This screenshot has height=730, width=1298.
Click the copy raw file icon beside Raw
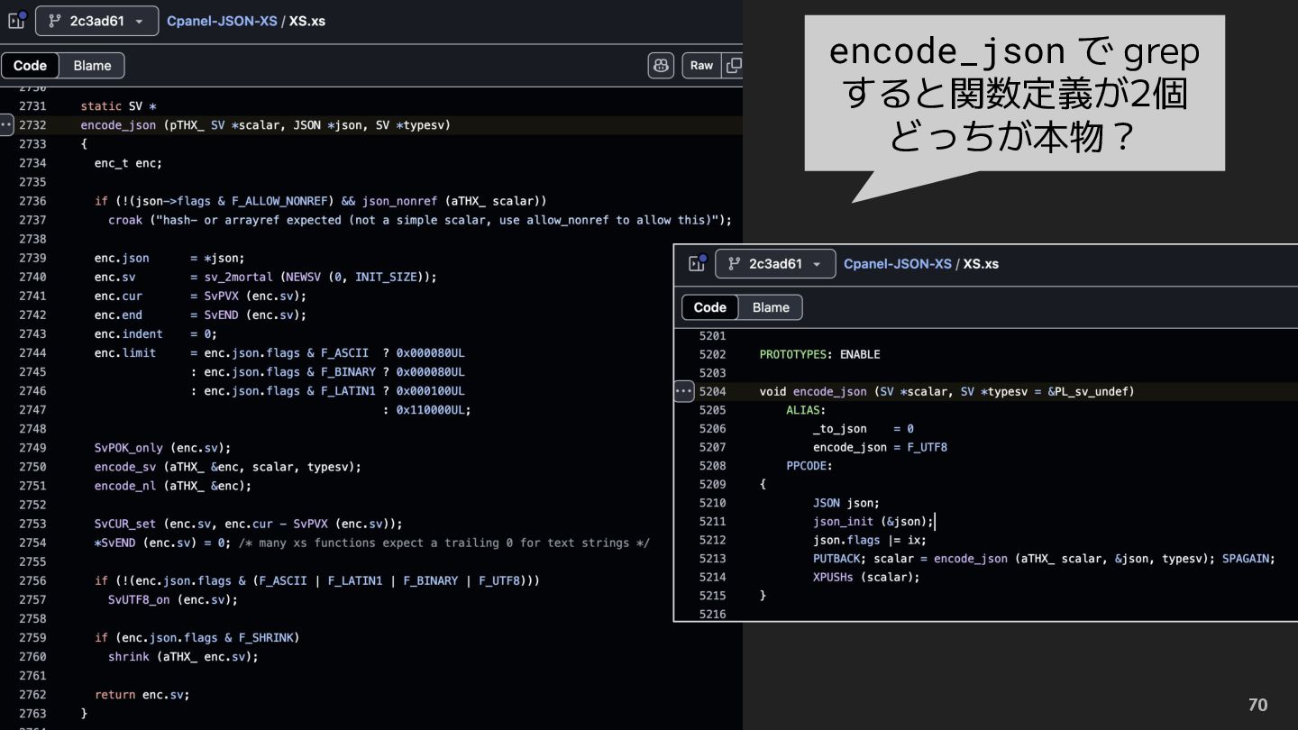735,66
